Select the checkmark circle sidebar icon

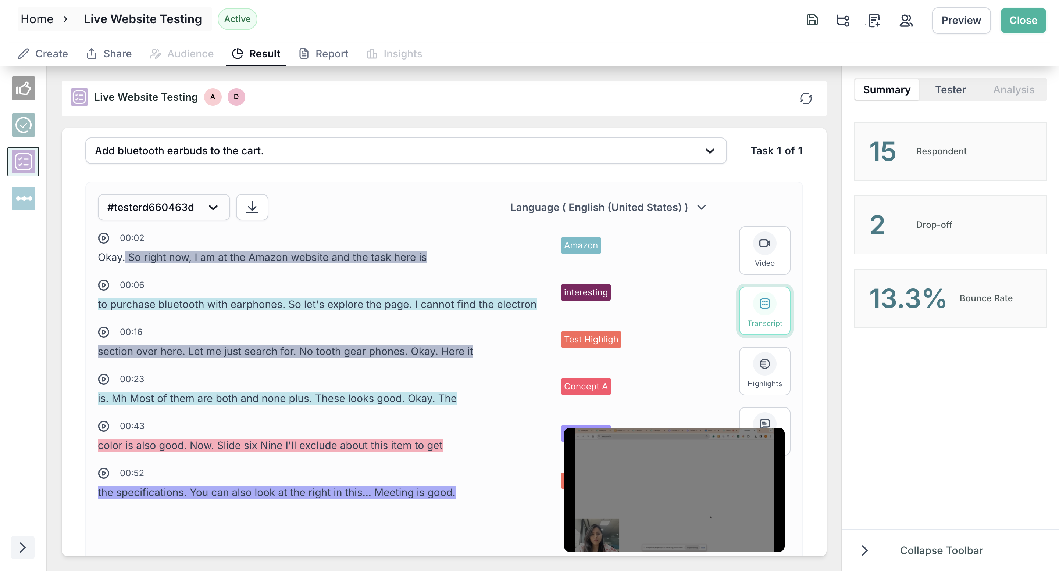click(x=24, y=125)
